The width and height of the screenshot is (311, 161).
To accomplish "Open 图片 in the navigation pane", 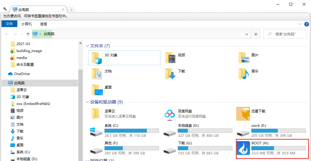I will click(x=20, y=118).
